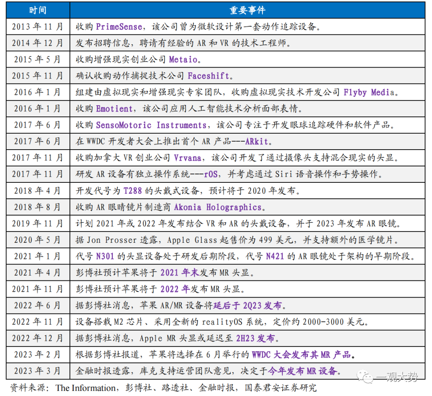Click the purple 2021 年末 text
The width and height of the screenshot is (432, 396).
coord(180,272)
